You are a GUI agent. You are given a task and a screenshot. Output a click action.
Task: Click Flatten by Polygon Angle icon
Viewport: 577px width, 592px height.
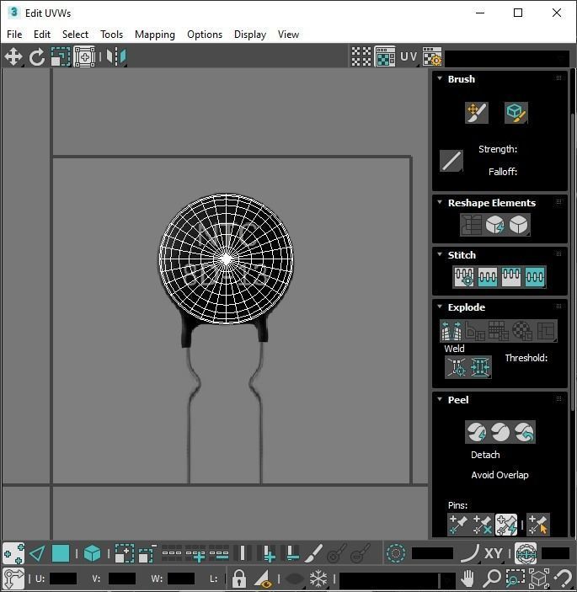pyautogui.click(x=475, y=331)
